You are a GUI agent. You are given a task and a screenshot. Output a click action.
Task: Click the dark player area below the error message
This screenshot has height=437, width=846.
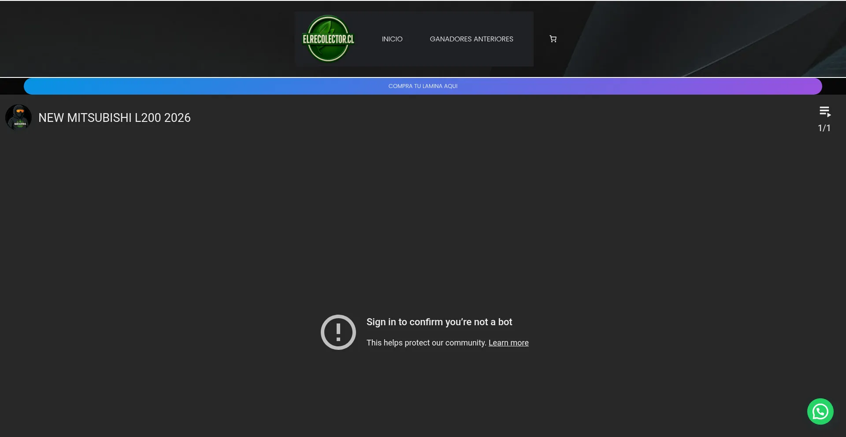[x=423, y=396]
